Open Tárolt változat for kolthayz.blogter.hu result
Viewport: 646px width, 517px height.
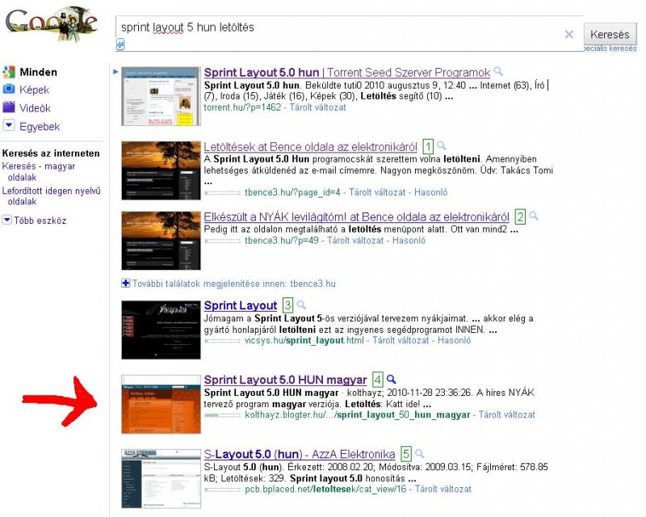pos(507,414)
